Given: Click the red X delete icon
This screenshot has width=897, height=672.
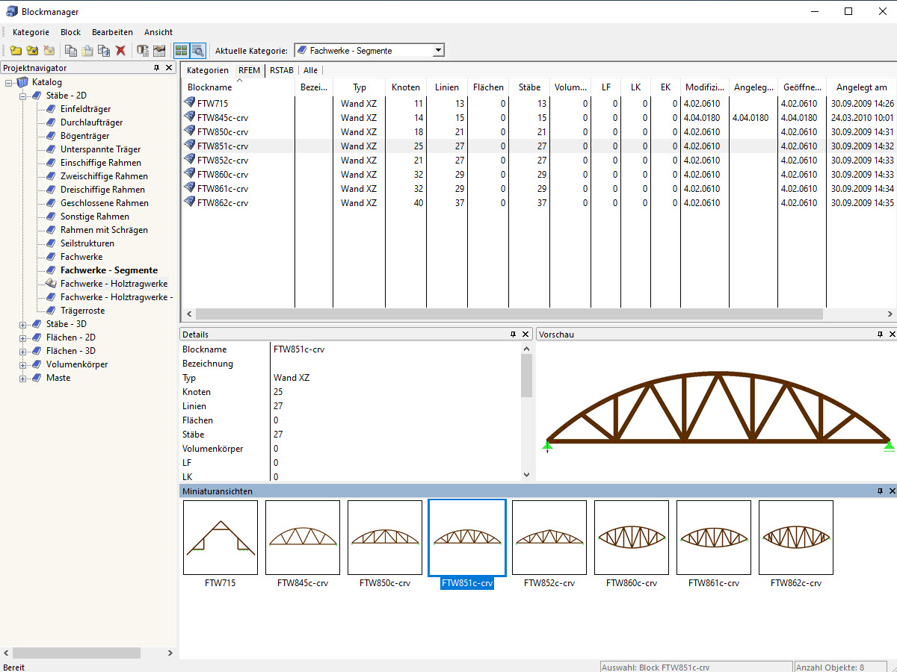Looking at the screenshot, I should coord(120,51).
